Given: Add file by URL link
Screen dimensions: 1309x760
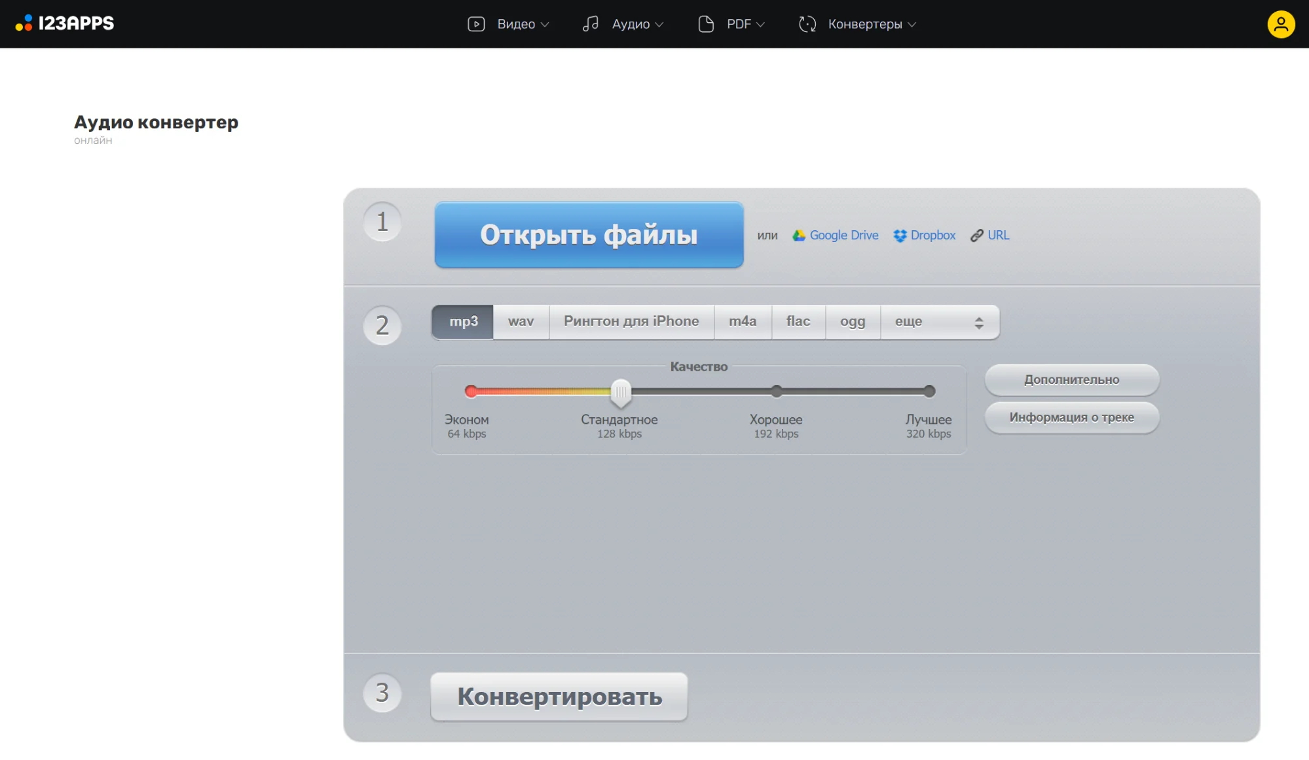Looking at the screenshot, I should click(x=998, y=235).
